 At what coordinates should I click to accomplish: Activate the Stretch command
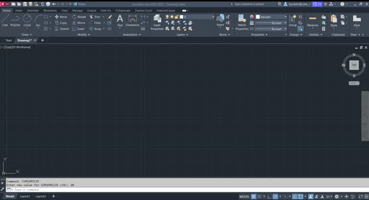click(62, 29)
